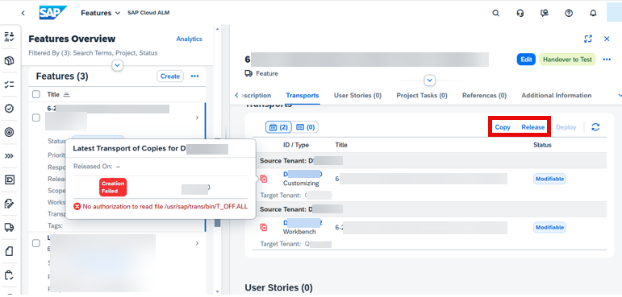Open the document pencil icon in sidebar
Viewport: 622px width, 297px height.
[9, 204]
